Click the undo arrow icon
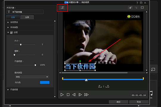161x107 pixels. [x=131, y=8]
